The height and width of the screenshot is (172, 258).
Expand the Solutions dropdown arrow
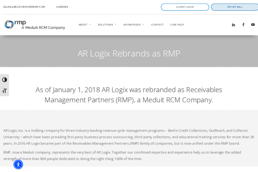pos(116,25)
